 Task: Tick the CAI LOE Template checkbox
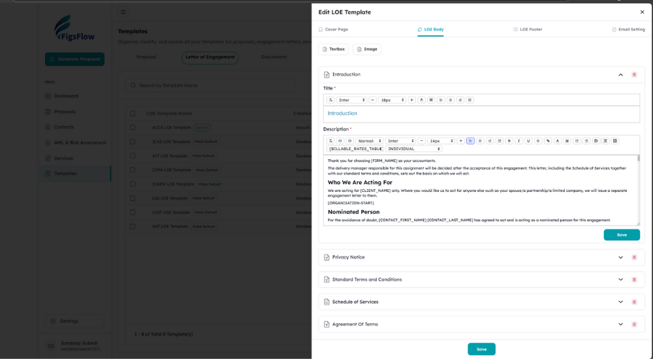(133, 198)
